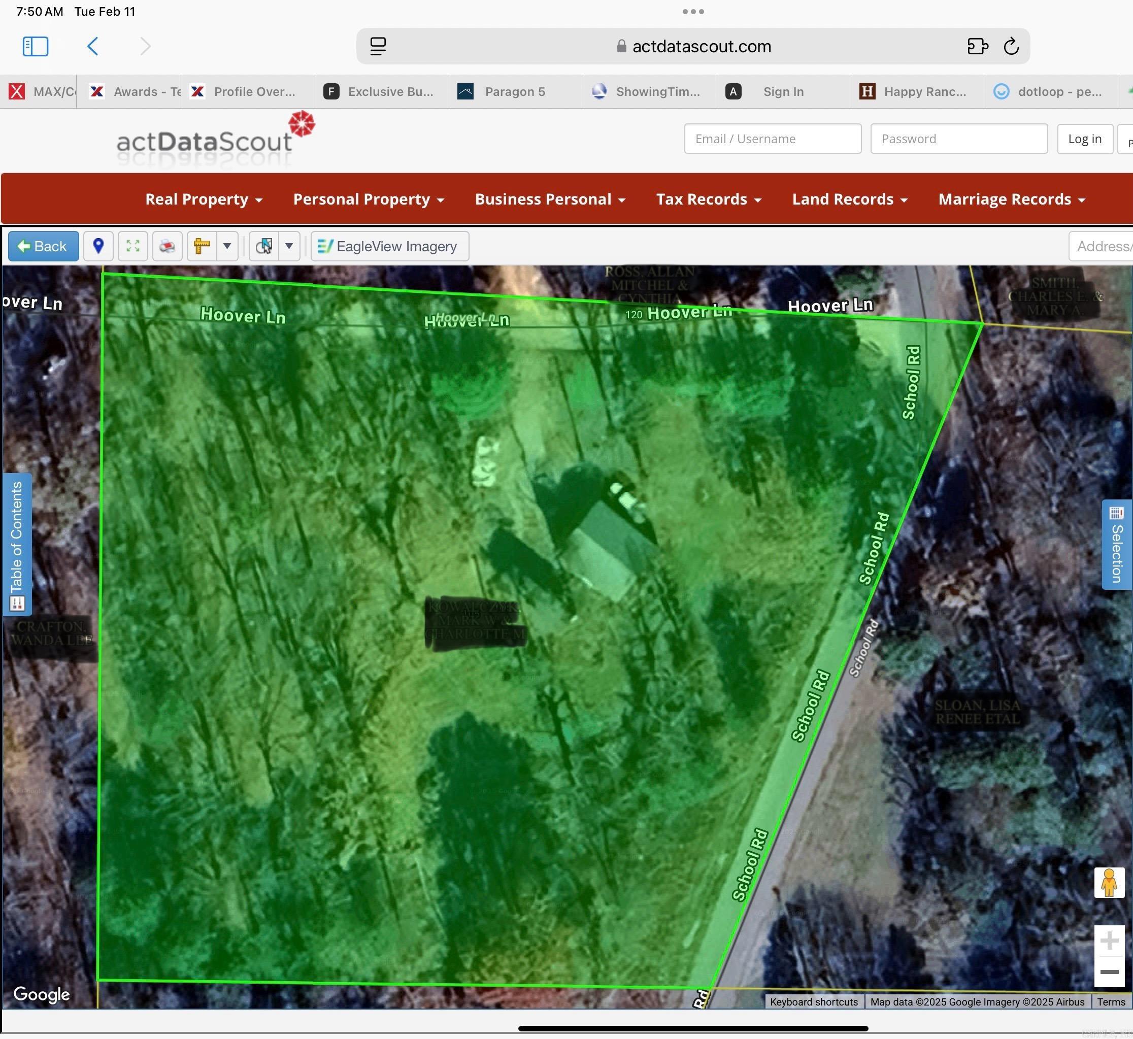Image resolution: width=1133 pixels, height=1039 pixels.
Task: Open EagleView Imagery
Action: coord(390,246)
